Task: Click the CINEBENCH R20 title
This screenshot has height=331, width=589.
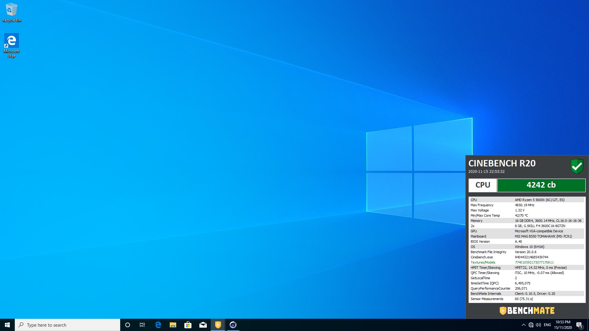Action: (x=502, y=163)
